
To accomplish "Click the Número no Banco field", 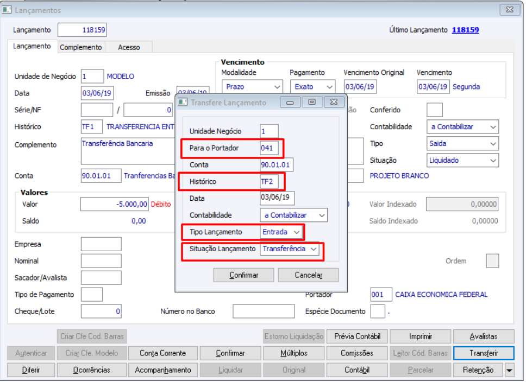I will pyautogui.click(x=264, y=311).
